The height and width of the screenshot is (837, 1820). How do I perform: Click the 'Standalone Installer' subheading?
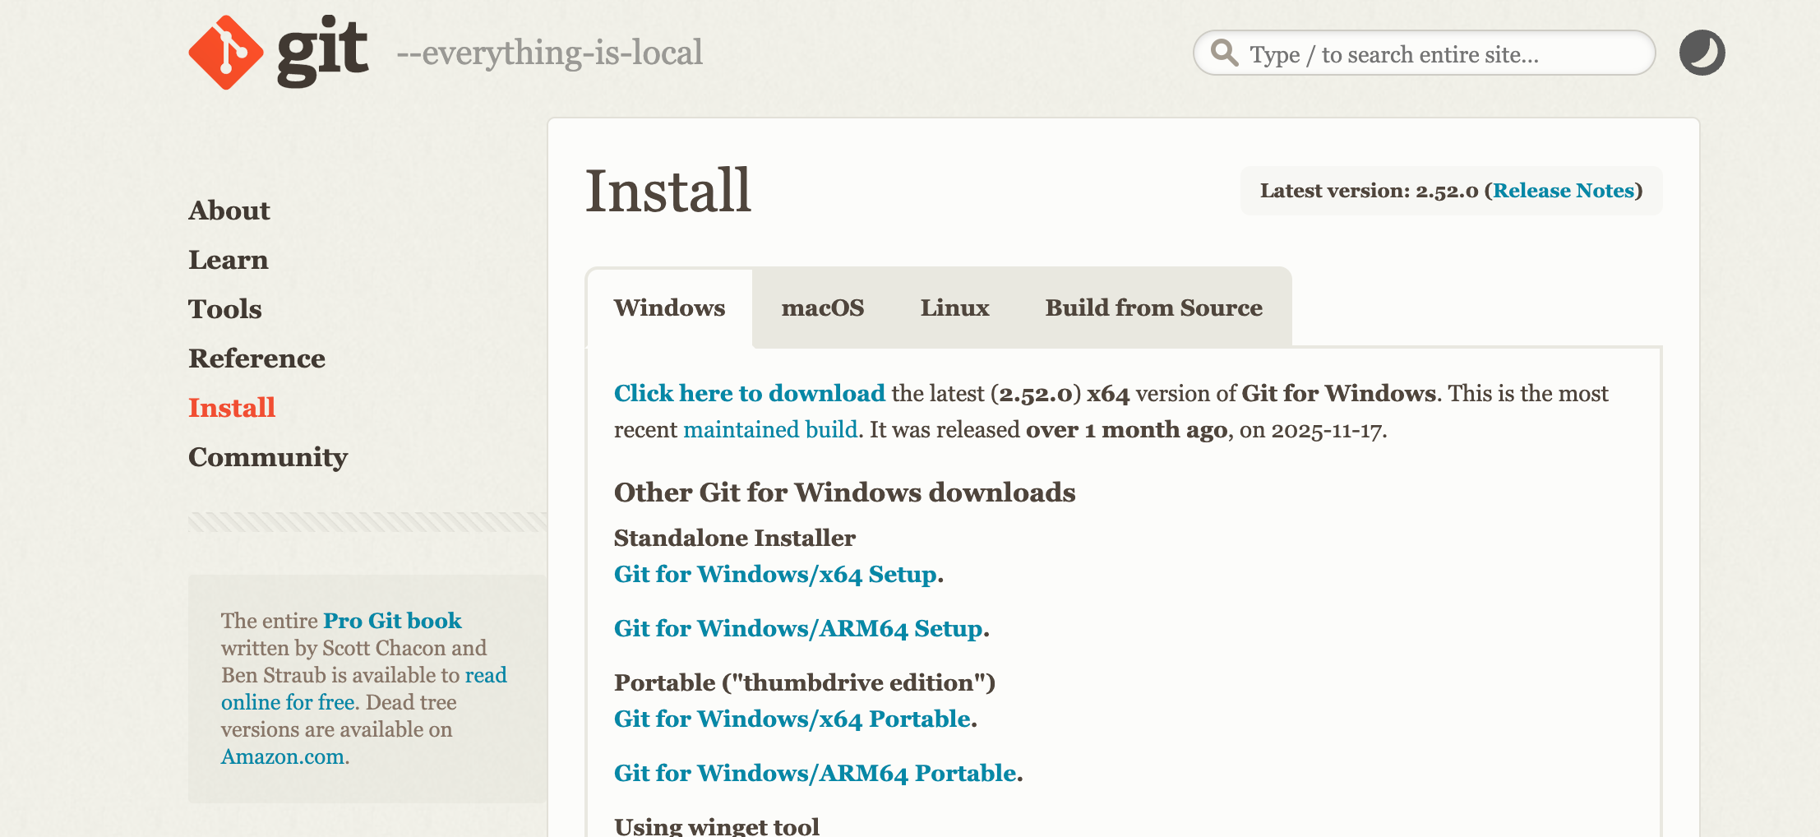735,538
